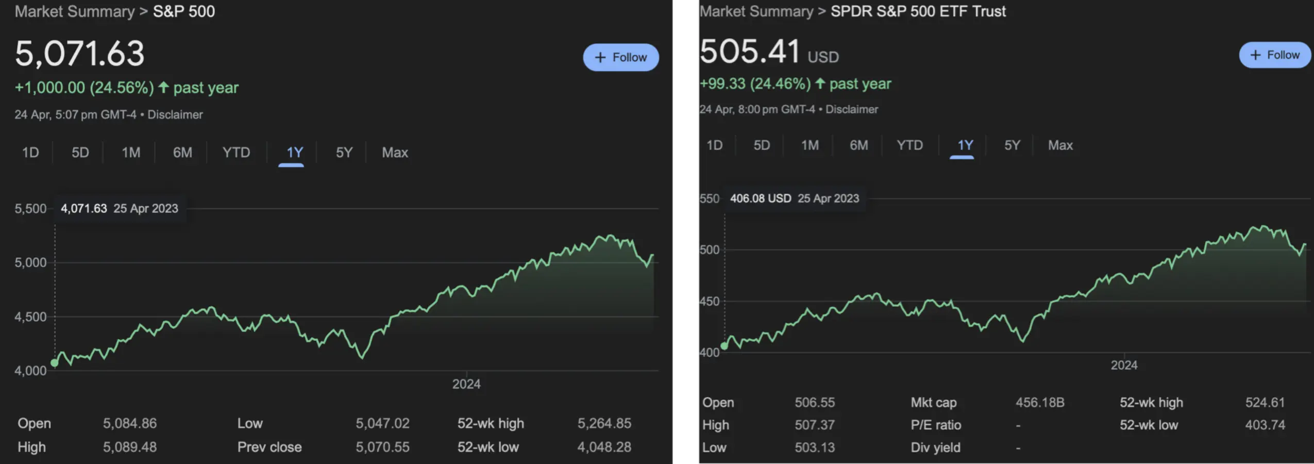1314x464 pixels.
Task: Click Follow button for S&P 500
Action: tap(620, 57)
